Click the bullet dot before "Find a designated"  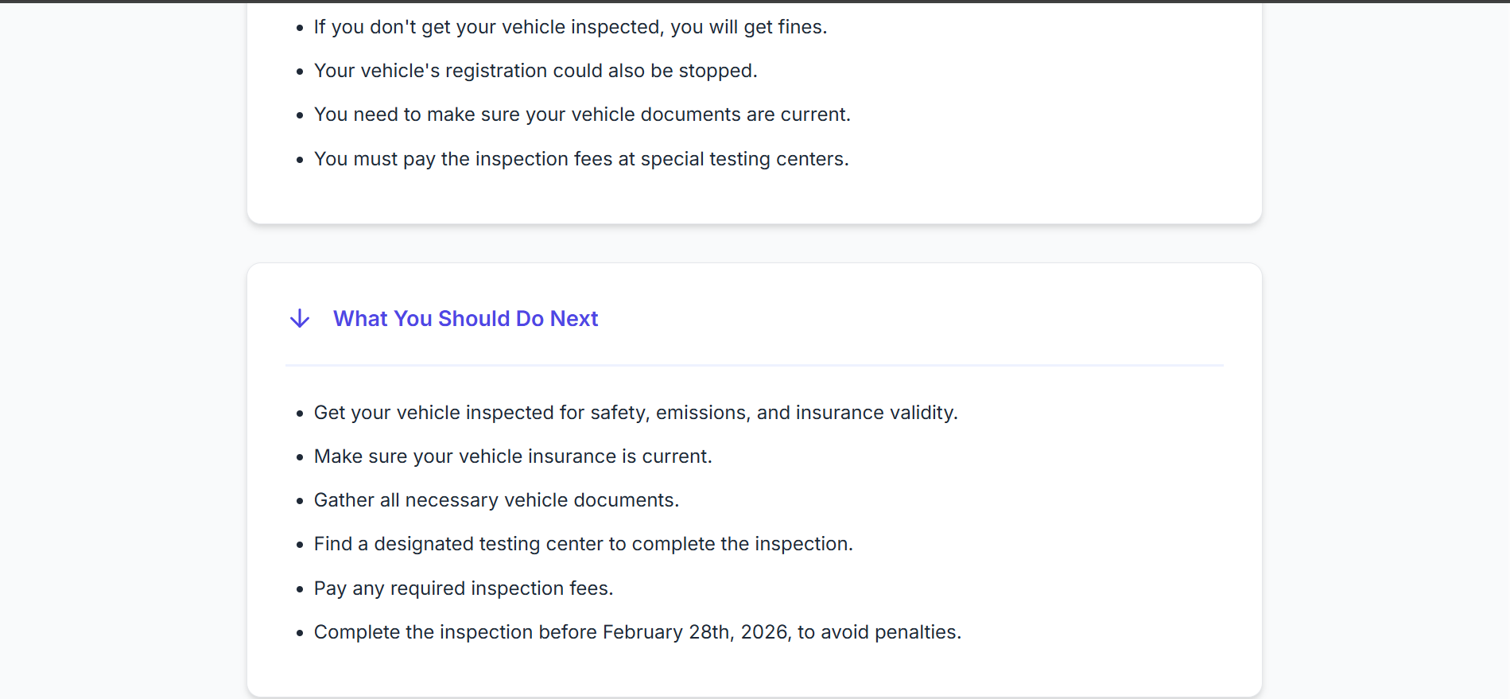(x=300, y=545)
